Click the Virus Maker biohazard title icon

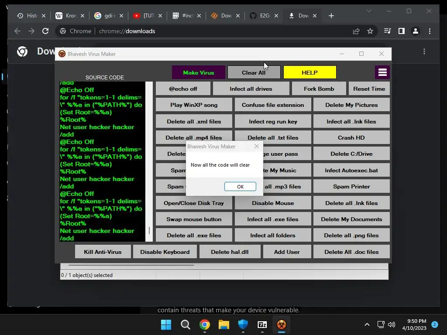62,54
